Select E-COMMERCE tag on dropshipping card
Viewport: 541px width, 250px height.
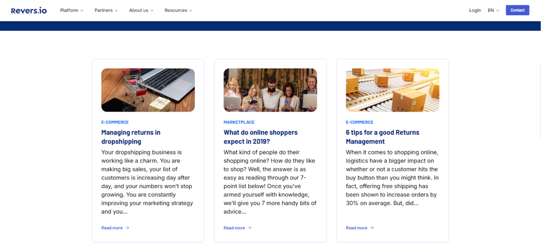point(115,122)
